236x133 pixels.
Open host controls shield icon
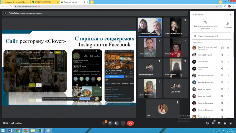[x=231, y=123]
